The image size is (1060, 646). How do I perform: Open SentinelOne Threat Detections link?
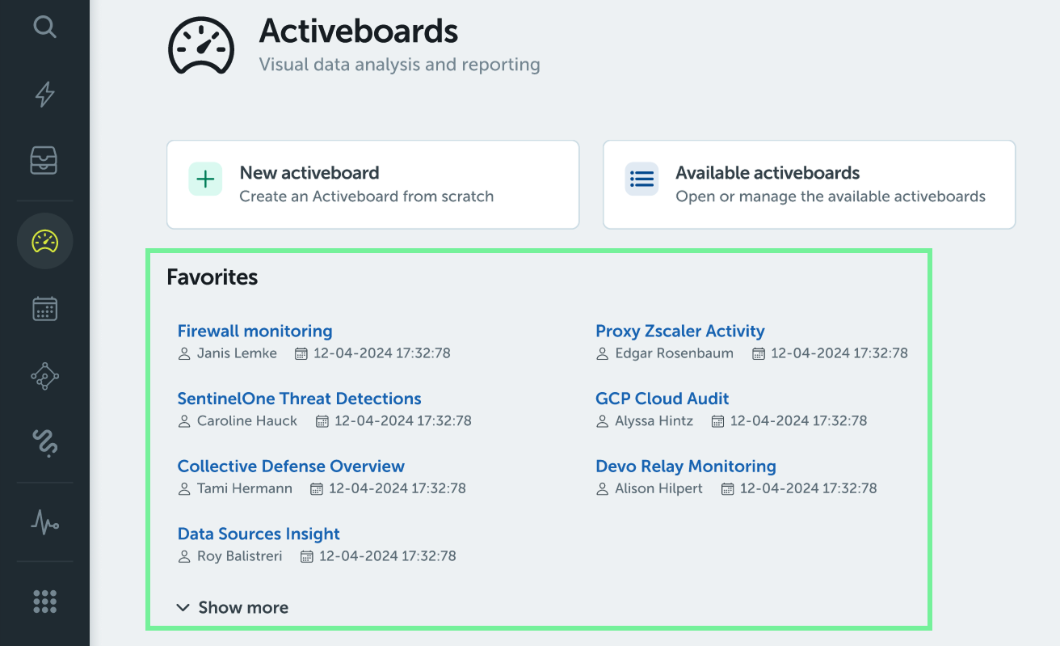pos(299,399)
